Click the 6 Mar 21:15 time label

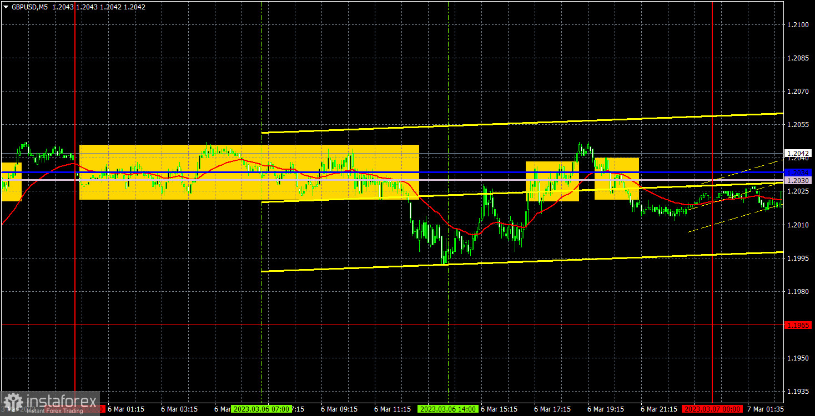coord(659,409)
